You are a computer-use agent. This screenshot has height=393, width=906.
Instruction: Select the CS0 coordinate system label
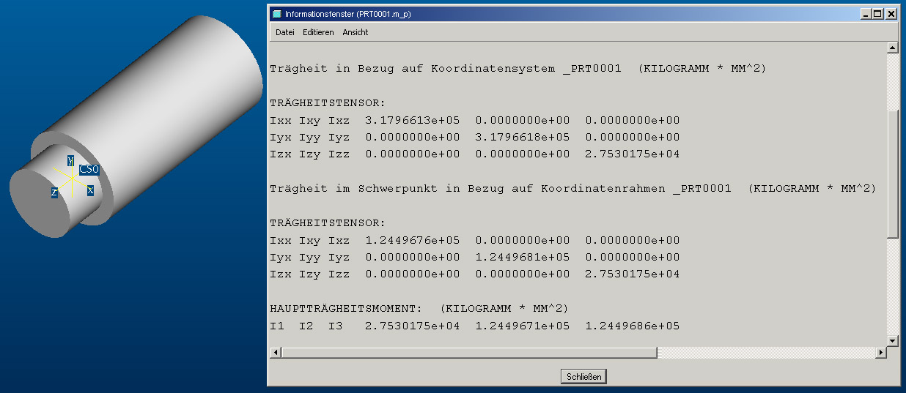click(89, 170)
